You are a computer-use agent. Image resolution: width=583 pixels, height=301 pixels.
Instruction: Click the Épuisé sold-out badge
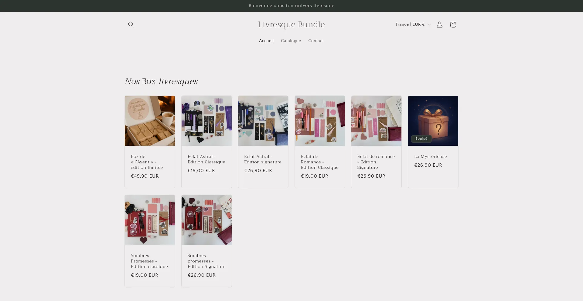[x=421, y=139]
